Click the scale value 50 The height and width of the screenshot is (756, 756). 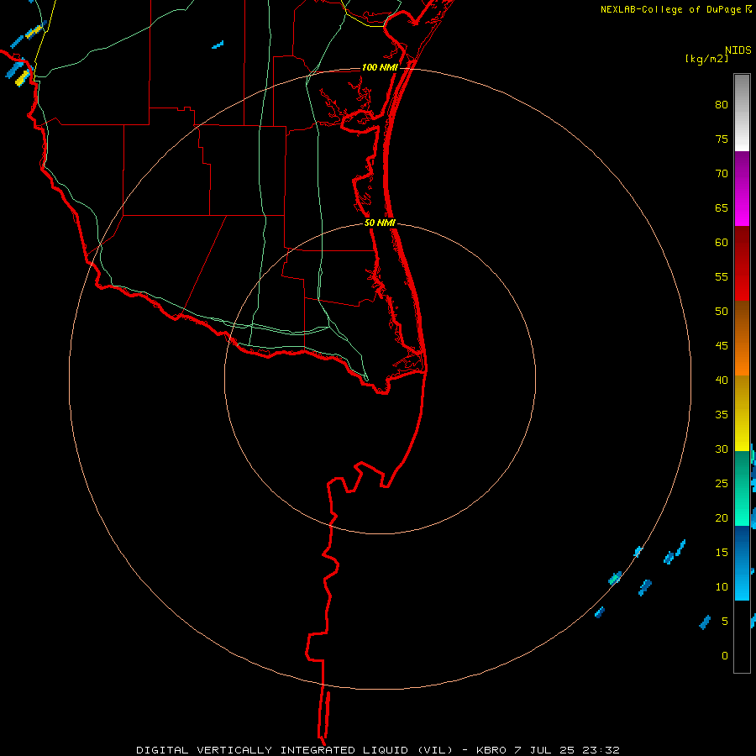coord(722,311)
